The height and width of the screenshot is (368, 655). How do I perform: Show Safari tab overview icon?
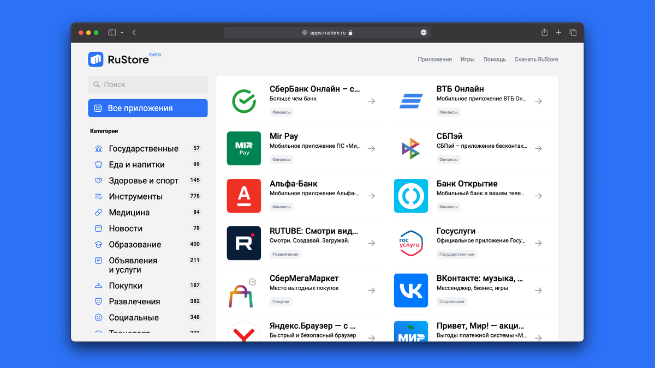coord(573,33)
